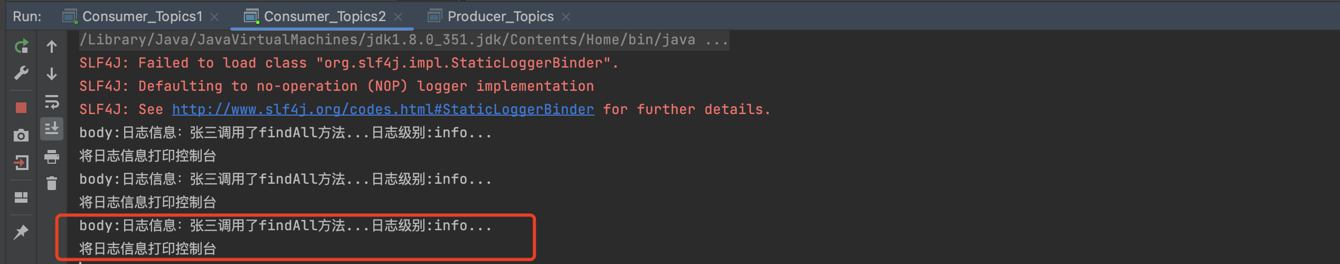Toggle soft-wrap in console
Image resolution: width=1340 pixels, height=264 pixels.
pos(52,101)
